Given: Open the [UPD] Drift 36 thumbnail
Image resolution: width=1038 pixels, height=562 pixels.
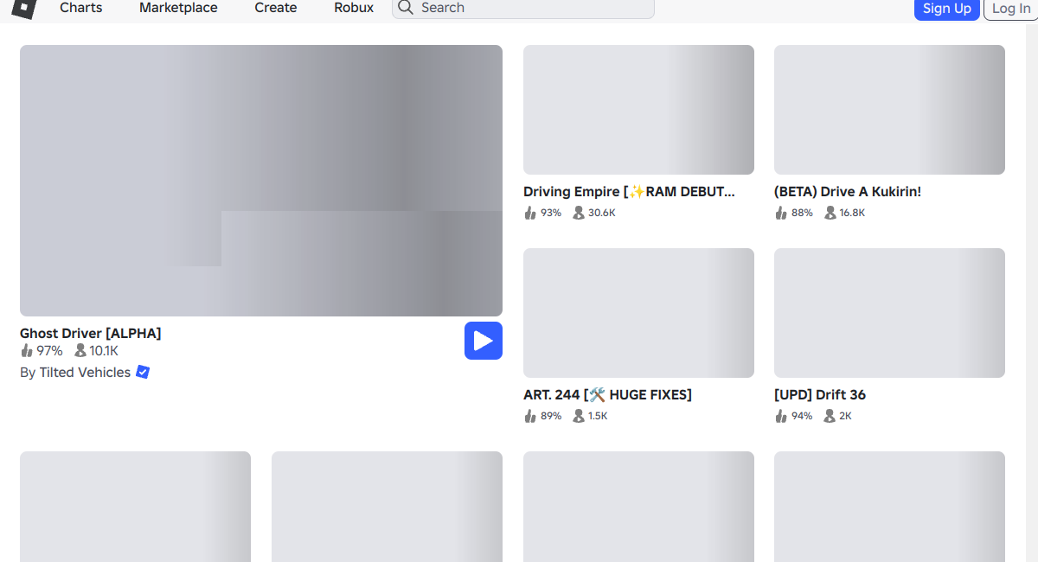Looking at the screenshot, I should click(889, 313).
